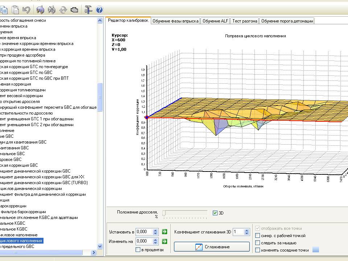The image size is (348, 261).
Task: Check 'синхр. с рабочей точкой' option
Action: coord(257,236)
